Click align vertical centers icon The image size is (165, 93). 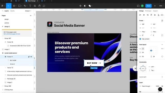pyautogui.click(x=155, y=15)
